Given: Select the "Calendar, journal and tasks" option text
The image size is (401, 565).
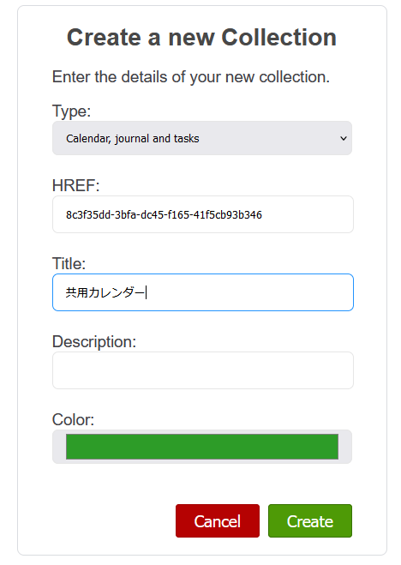Looking at the screenshot, I should (x=133, y=138).
